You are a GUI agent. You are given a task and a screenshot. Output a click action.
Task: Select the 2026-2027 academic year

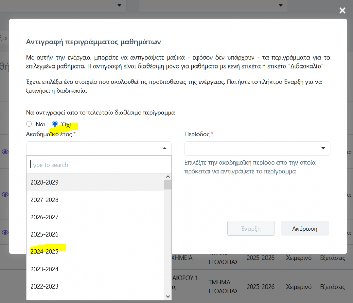tap(44, 217)
